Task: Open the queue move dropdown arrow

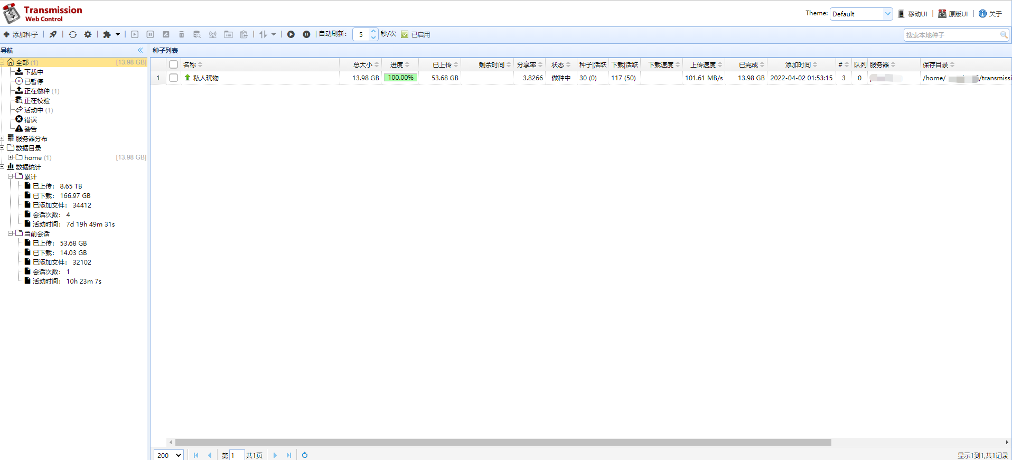Action: coord(274,34)
